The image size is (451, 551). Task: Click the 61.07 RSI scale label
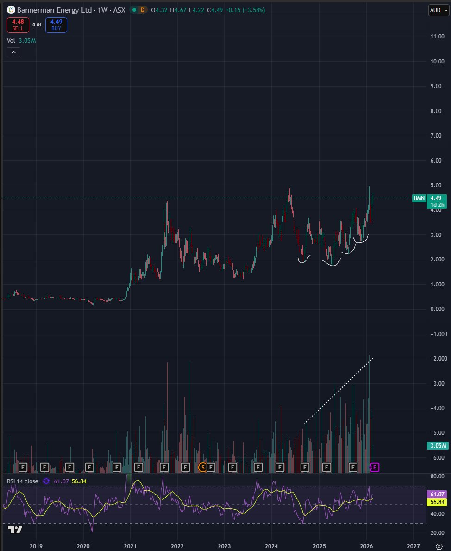(x=437, y=494)
